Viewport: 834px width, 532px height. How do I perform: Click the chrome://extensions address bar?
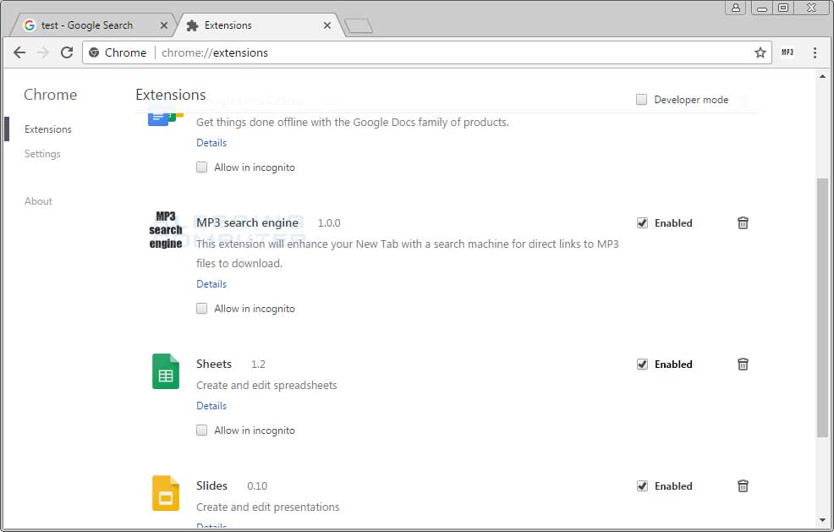[427, 52]
